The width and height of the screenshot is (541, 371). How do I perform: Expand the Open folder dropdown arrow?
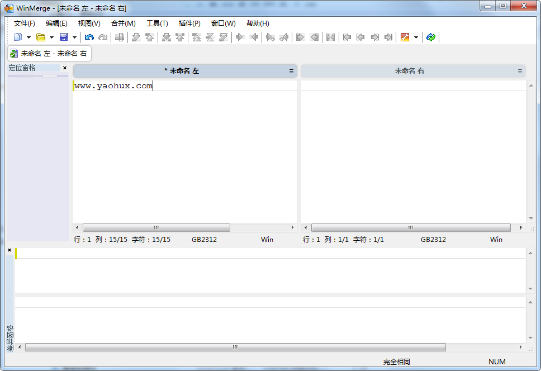coord(51,37)
